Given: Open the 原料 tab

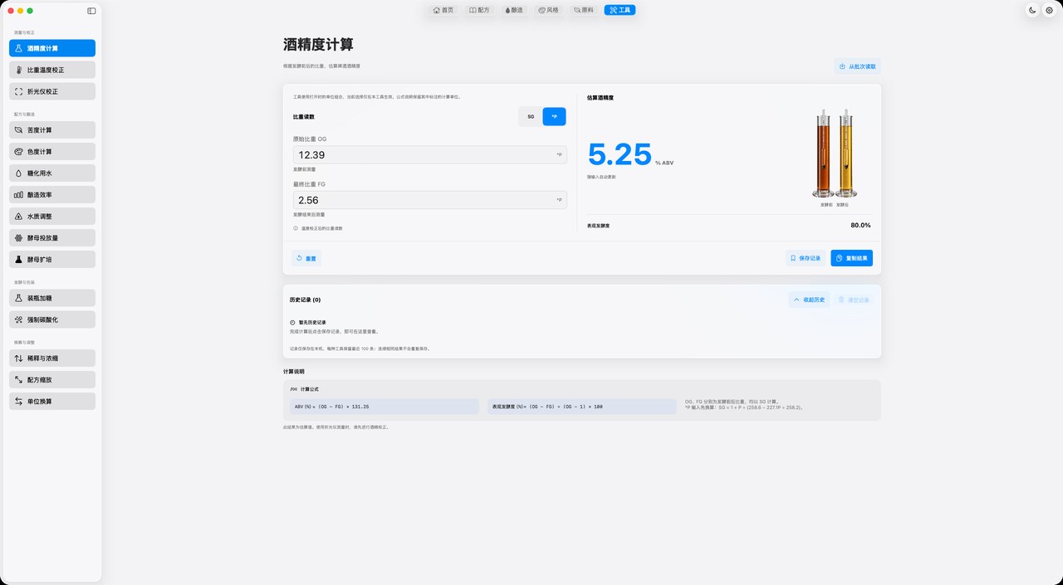Looking at the screenshot, I should click(584, 10).
